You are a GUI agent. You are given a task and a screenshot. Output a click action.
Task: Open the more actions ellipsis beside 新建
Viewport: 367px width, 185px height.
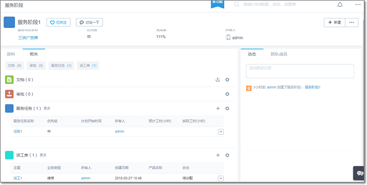[x=352, y=22]
